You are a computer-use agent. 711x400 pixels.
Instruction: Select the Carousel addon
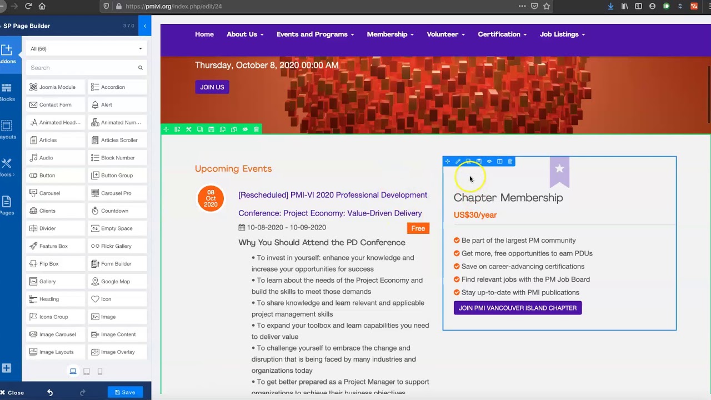tap(55, 193)
